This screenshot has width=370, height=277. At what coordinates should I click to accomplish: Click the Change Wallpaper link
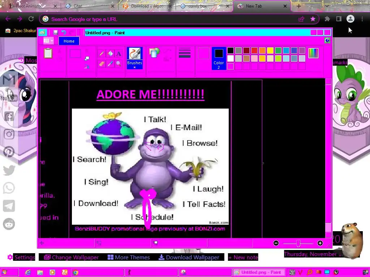click(x=72, y=257)
